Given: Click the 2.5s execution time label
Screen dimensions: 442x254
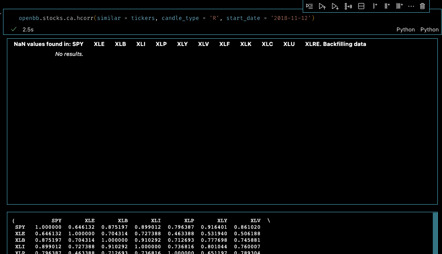Looking at the screenshot, I should point(27,29).
